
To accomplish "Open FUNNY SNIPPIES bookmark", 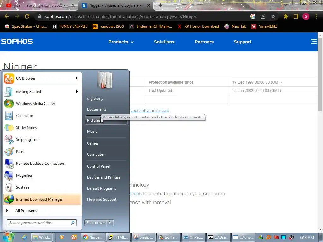I will [70, 26].
